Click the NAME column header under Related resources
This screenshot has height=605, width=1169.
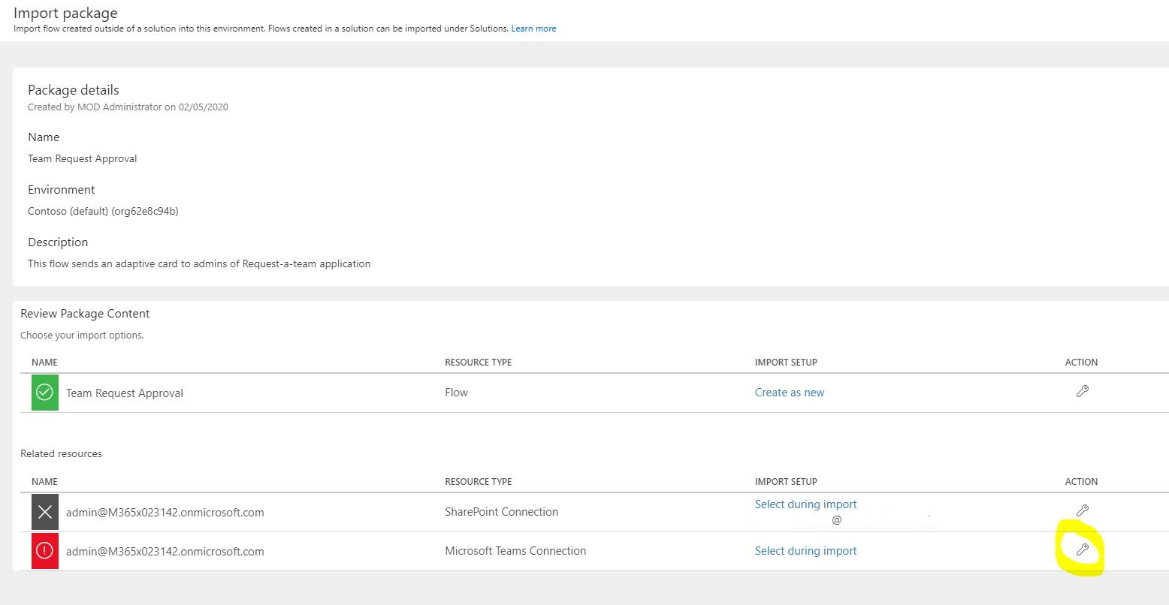[44, 481]
